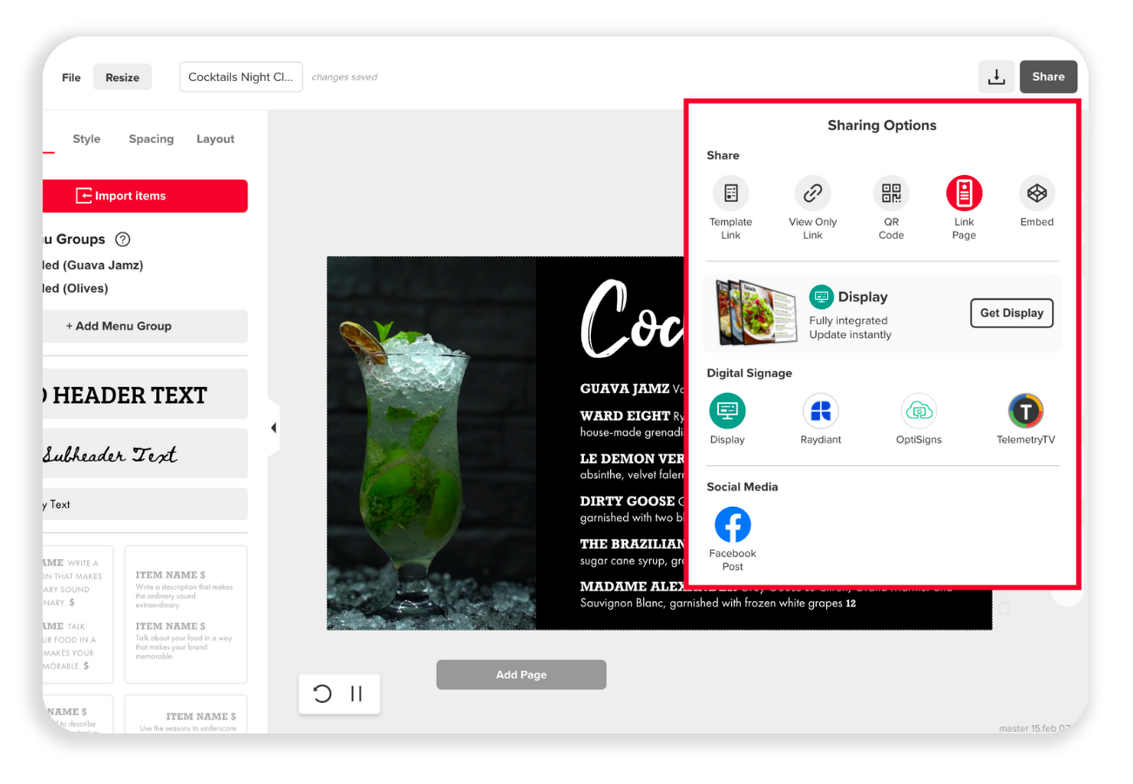The width and height of the screenshot is (1133, 784).
Task: Collapse the left sidebar with arrow handle
Action: tap(274, 428)
